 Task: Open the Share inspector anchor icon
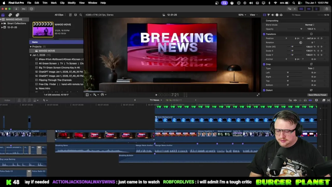(281, 15)
